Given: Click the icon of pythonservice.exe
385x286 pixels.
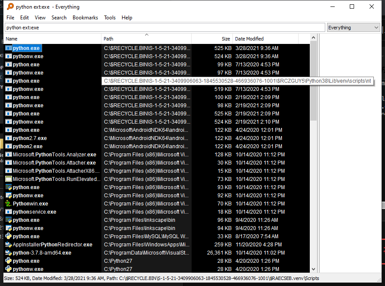Looking at the screenshot, I should point(8,211).
